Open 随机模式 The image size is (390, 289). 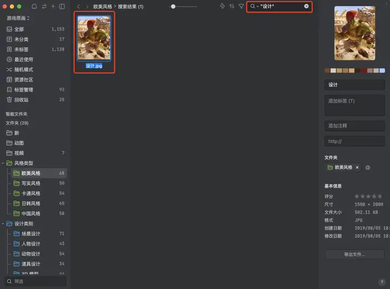36,70
